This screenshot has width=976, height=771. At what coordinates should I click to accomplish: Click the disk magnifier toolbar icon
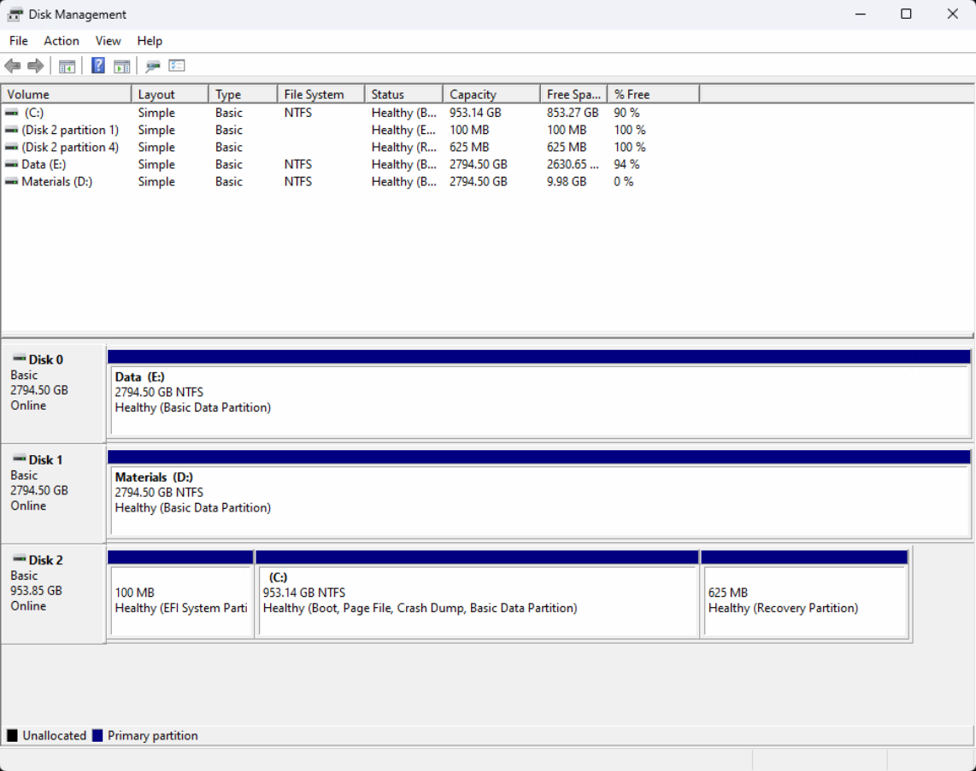pos(153,66)
